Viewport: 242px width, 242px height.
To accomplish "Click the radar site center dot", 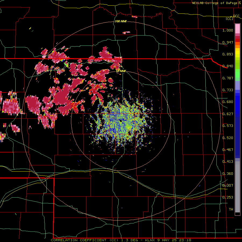I will pyautogui.click(x=121, y=121).
